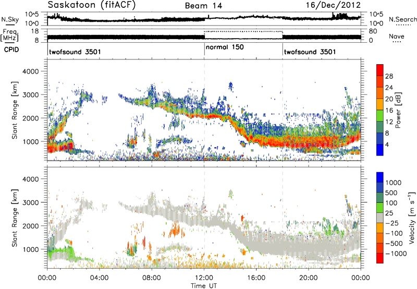Click the right-side '80' Nave tick
The image size is (417, 289).
373,31
